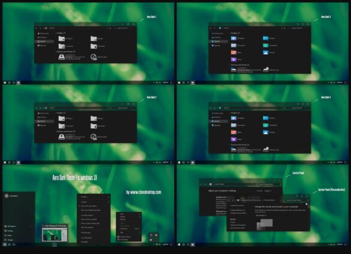Click taskbar window preview thumbnail
Image resolution: width=351 pixels, height=254 pixels.
tap(55, 234)
